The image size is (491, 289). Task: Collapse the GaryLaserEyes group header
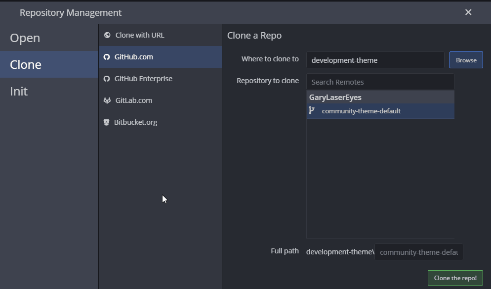[x=380, y=97]
